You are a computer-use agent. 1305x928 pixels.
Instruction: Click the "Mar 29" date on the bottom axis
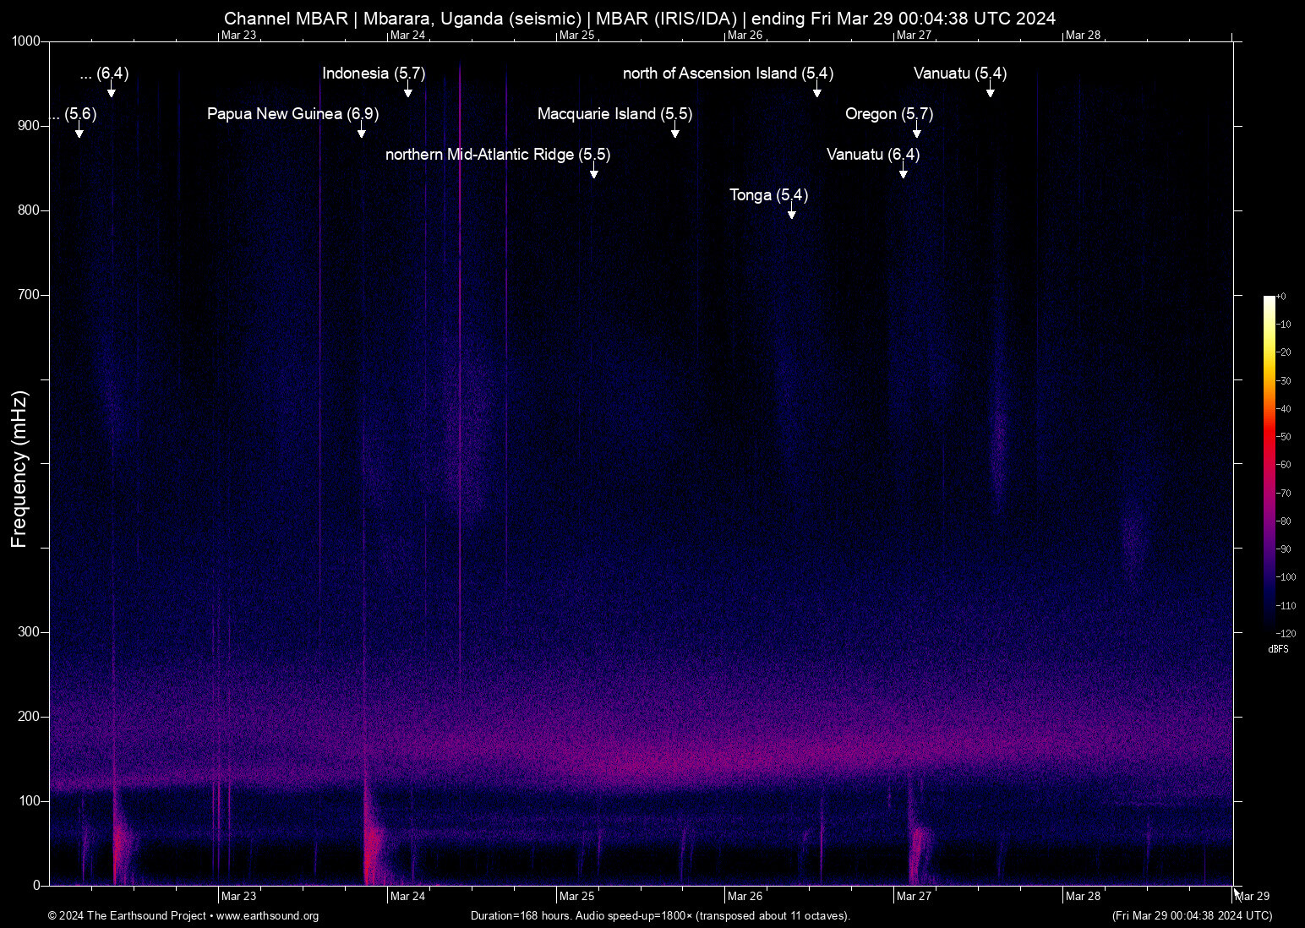coord(1253,896)
